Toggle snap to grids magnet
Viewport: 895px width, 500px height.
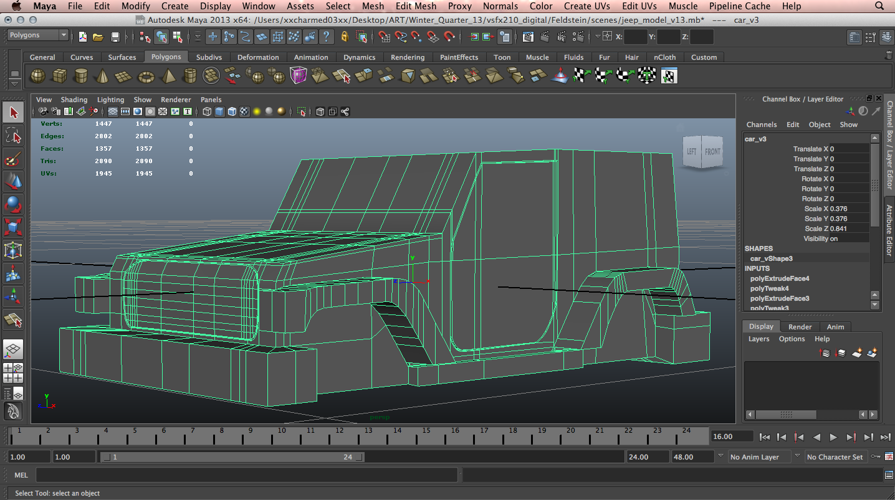385,37
